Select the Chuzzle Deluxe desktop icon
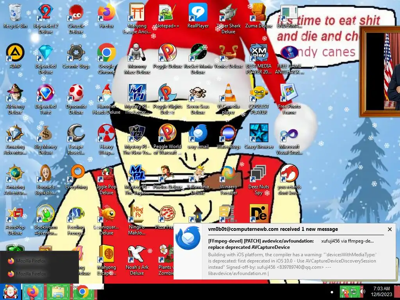 tap(76, 18)
